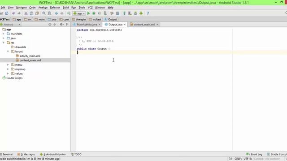The image size is (287, 161).
Task: Expand the values folder
Action: (x=8, y=73)
